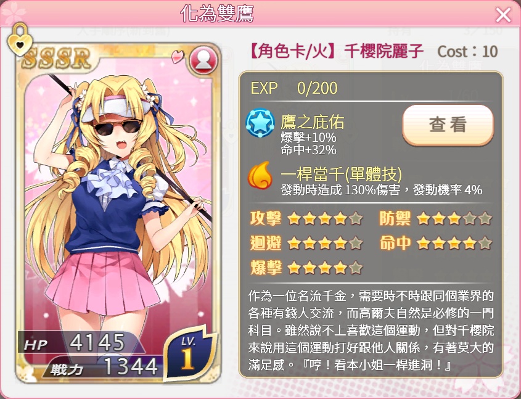Click the 防禦 star rating row
Image resolution: width=521 pixels, height=399 pixels.
tap(435, 218)
